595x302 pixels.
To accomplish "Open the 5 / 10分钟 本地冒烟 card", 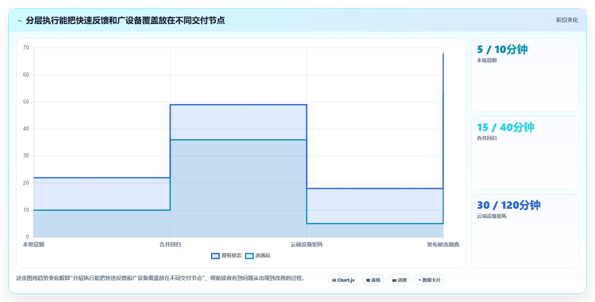I will 525,75.
